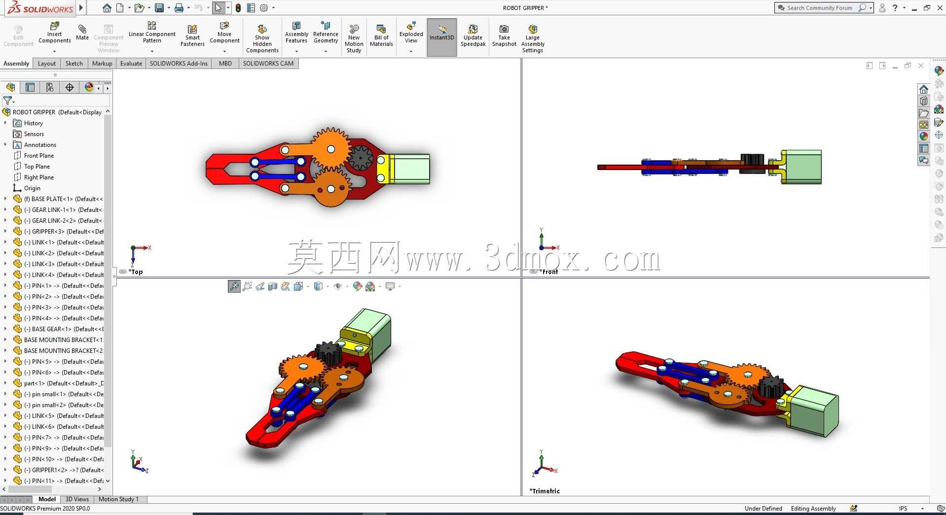The width and height of the screenshot is (946, 515).
Task: Open the Insert Components dropdown arrow
Action: [55, 51]
